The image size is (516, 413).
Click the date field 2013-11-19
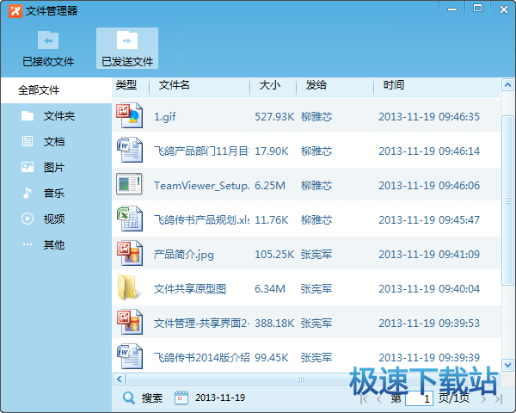tap(220, 398)
